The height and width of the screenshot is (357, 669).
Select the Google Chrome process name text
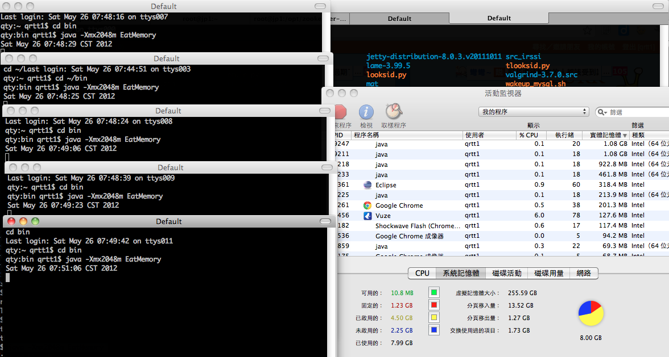[x=399, y=205]
